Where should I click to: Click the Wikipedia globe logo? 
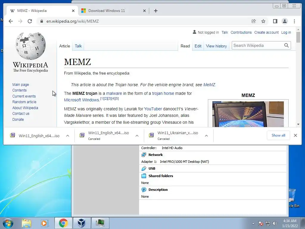[31, 46]
